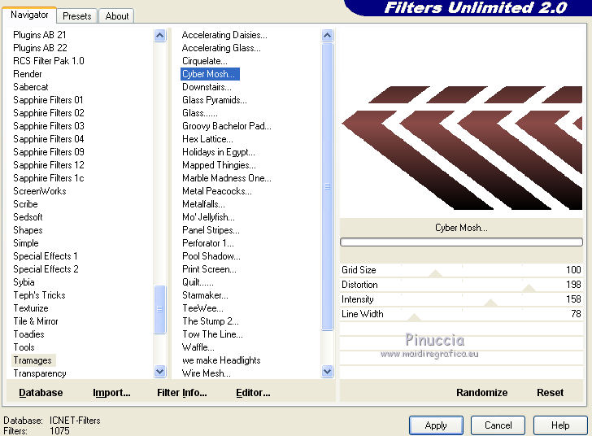Reset the filter settings
Image resolution: width=592 pixels, height=436 pixels.
click(x=550, y=393)
